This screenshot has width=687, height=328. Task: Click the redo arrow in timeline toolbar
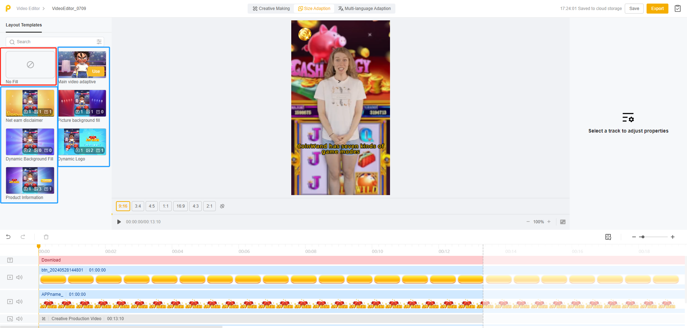[x=23, y=237]
